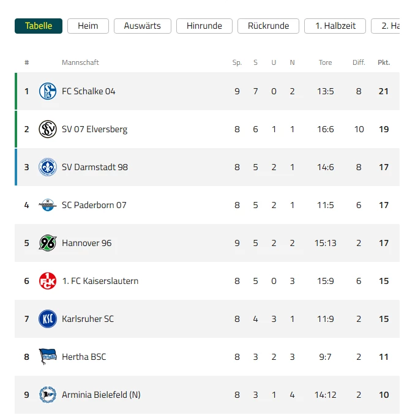Image resolution: width=407 pixels, height=418 pixels.
Task: Click the Tore column header
Action: (x=325, y=62)
